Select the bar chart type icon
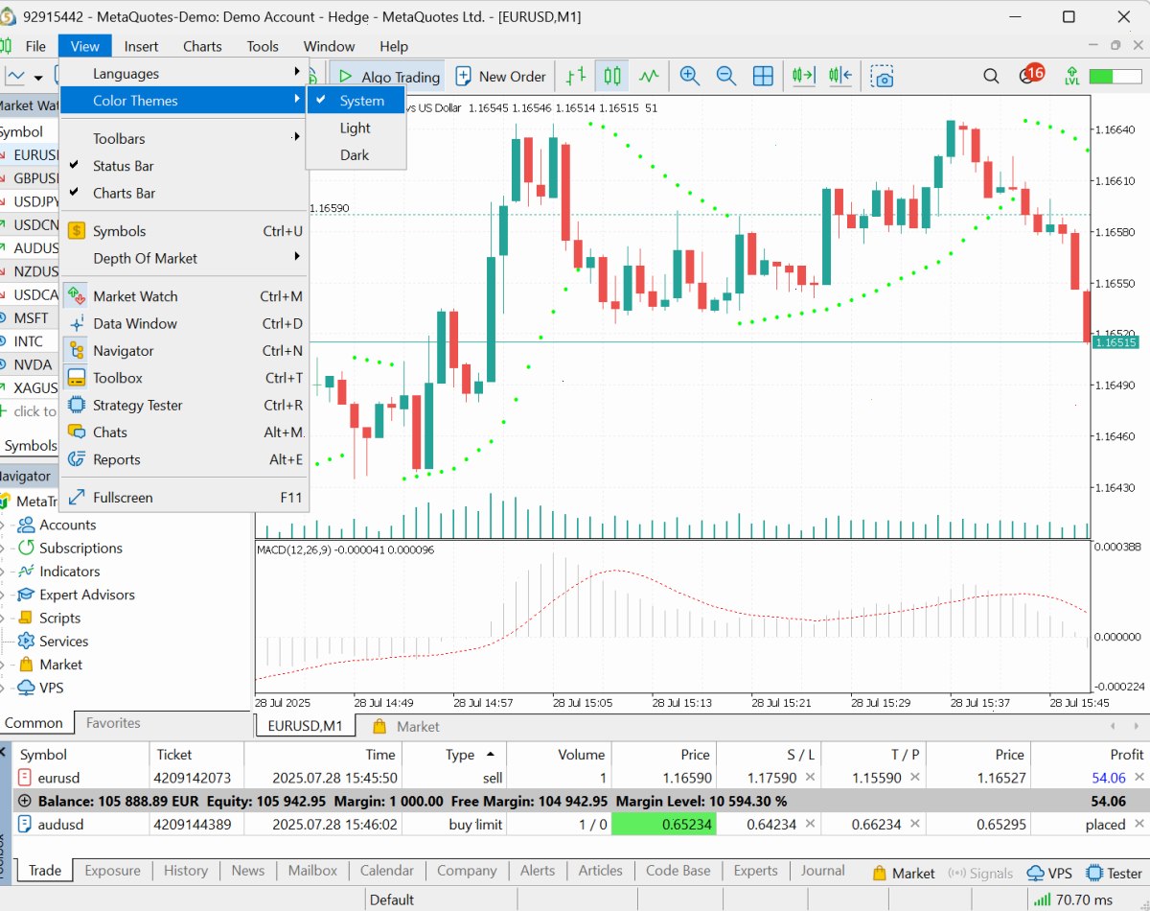Viewport: 1150px width, 911px height. pos(576,76)
